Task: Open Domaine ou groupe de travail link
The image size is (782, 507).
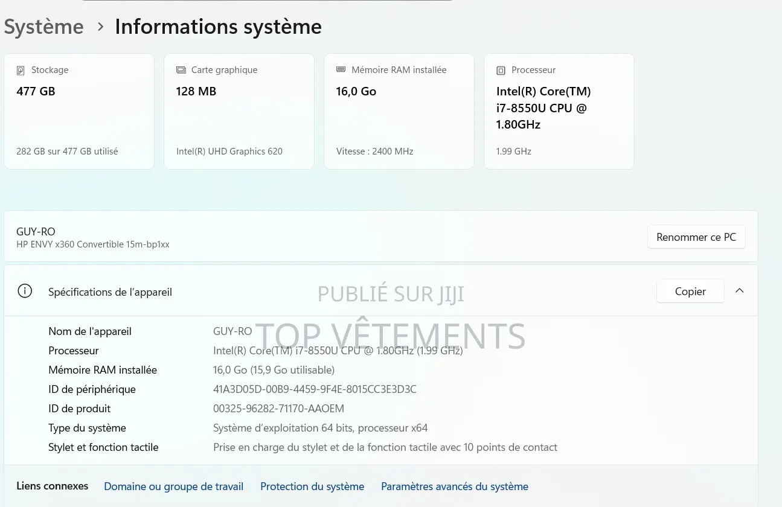Action: pyautogui.click(x=173, y=486)
